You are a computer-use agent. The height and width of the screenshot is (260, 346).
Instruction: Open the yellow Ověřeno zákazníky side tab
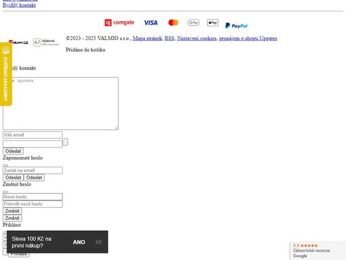pyautogui.click(x=5, y=74)
